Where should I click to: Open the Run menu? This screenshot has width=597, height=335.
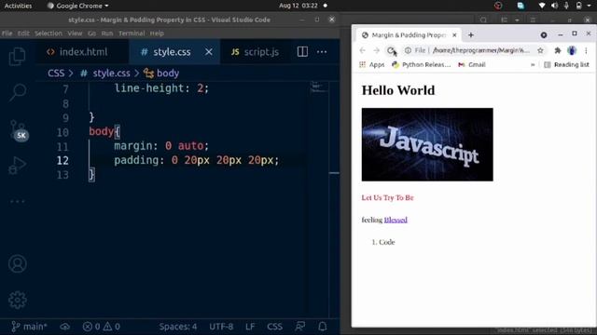pyautogui.click(x=107, y=33)
